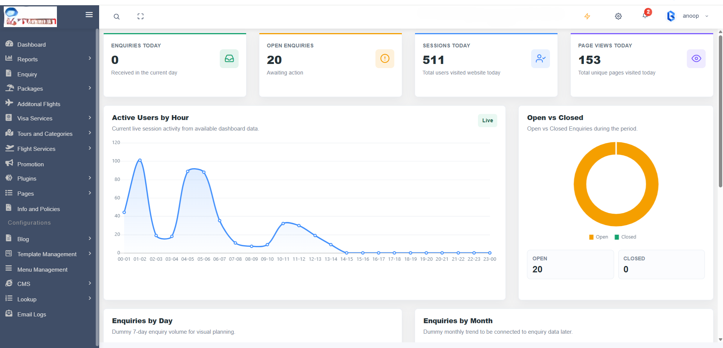Image resolution: width=723 pixels, height=348 pixels.
Task: Enter fullscreen mode via the expand icon
Action: [141, 16]
